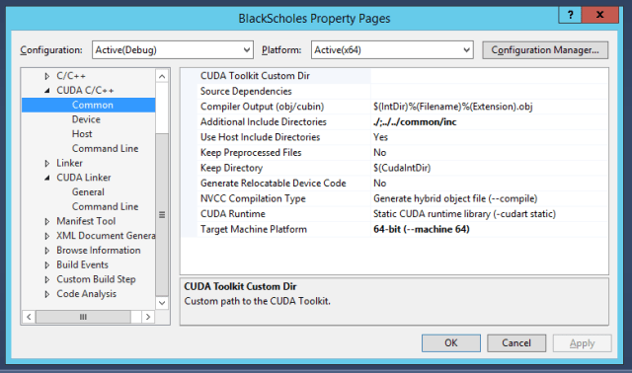Click the Cancel button
The image size is (632, 373).
click(x=516, y=342)
